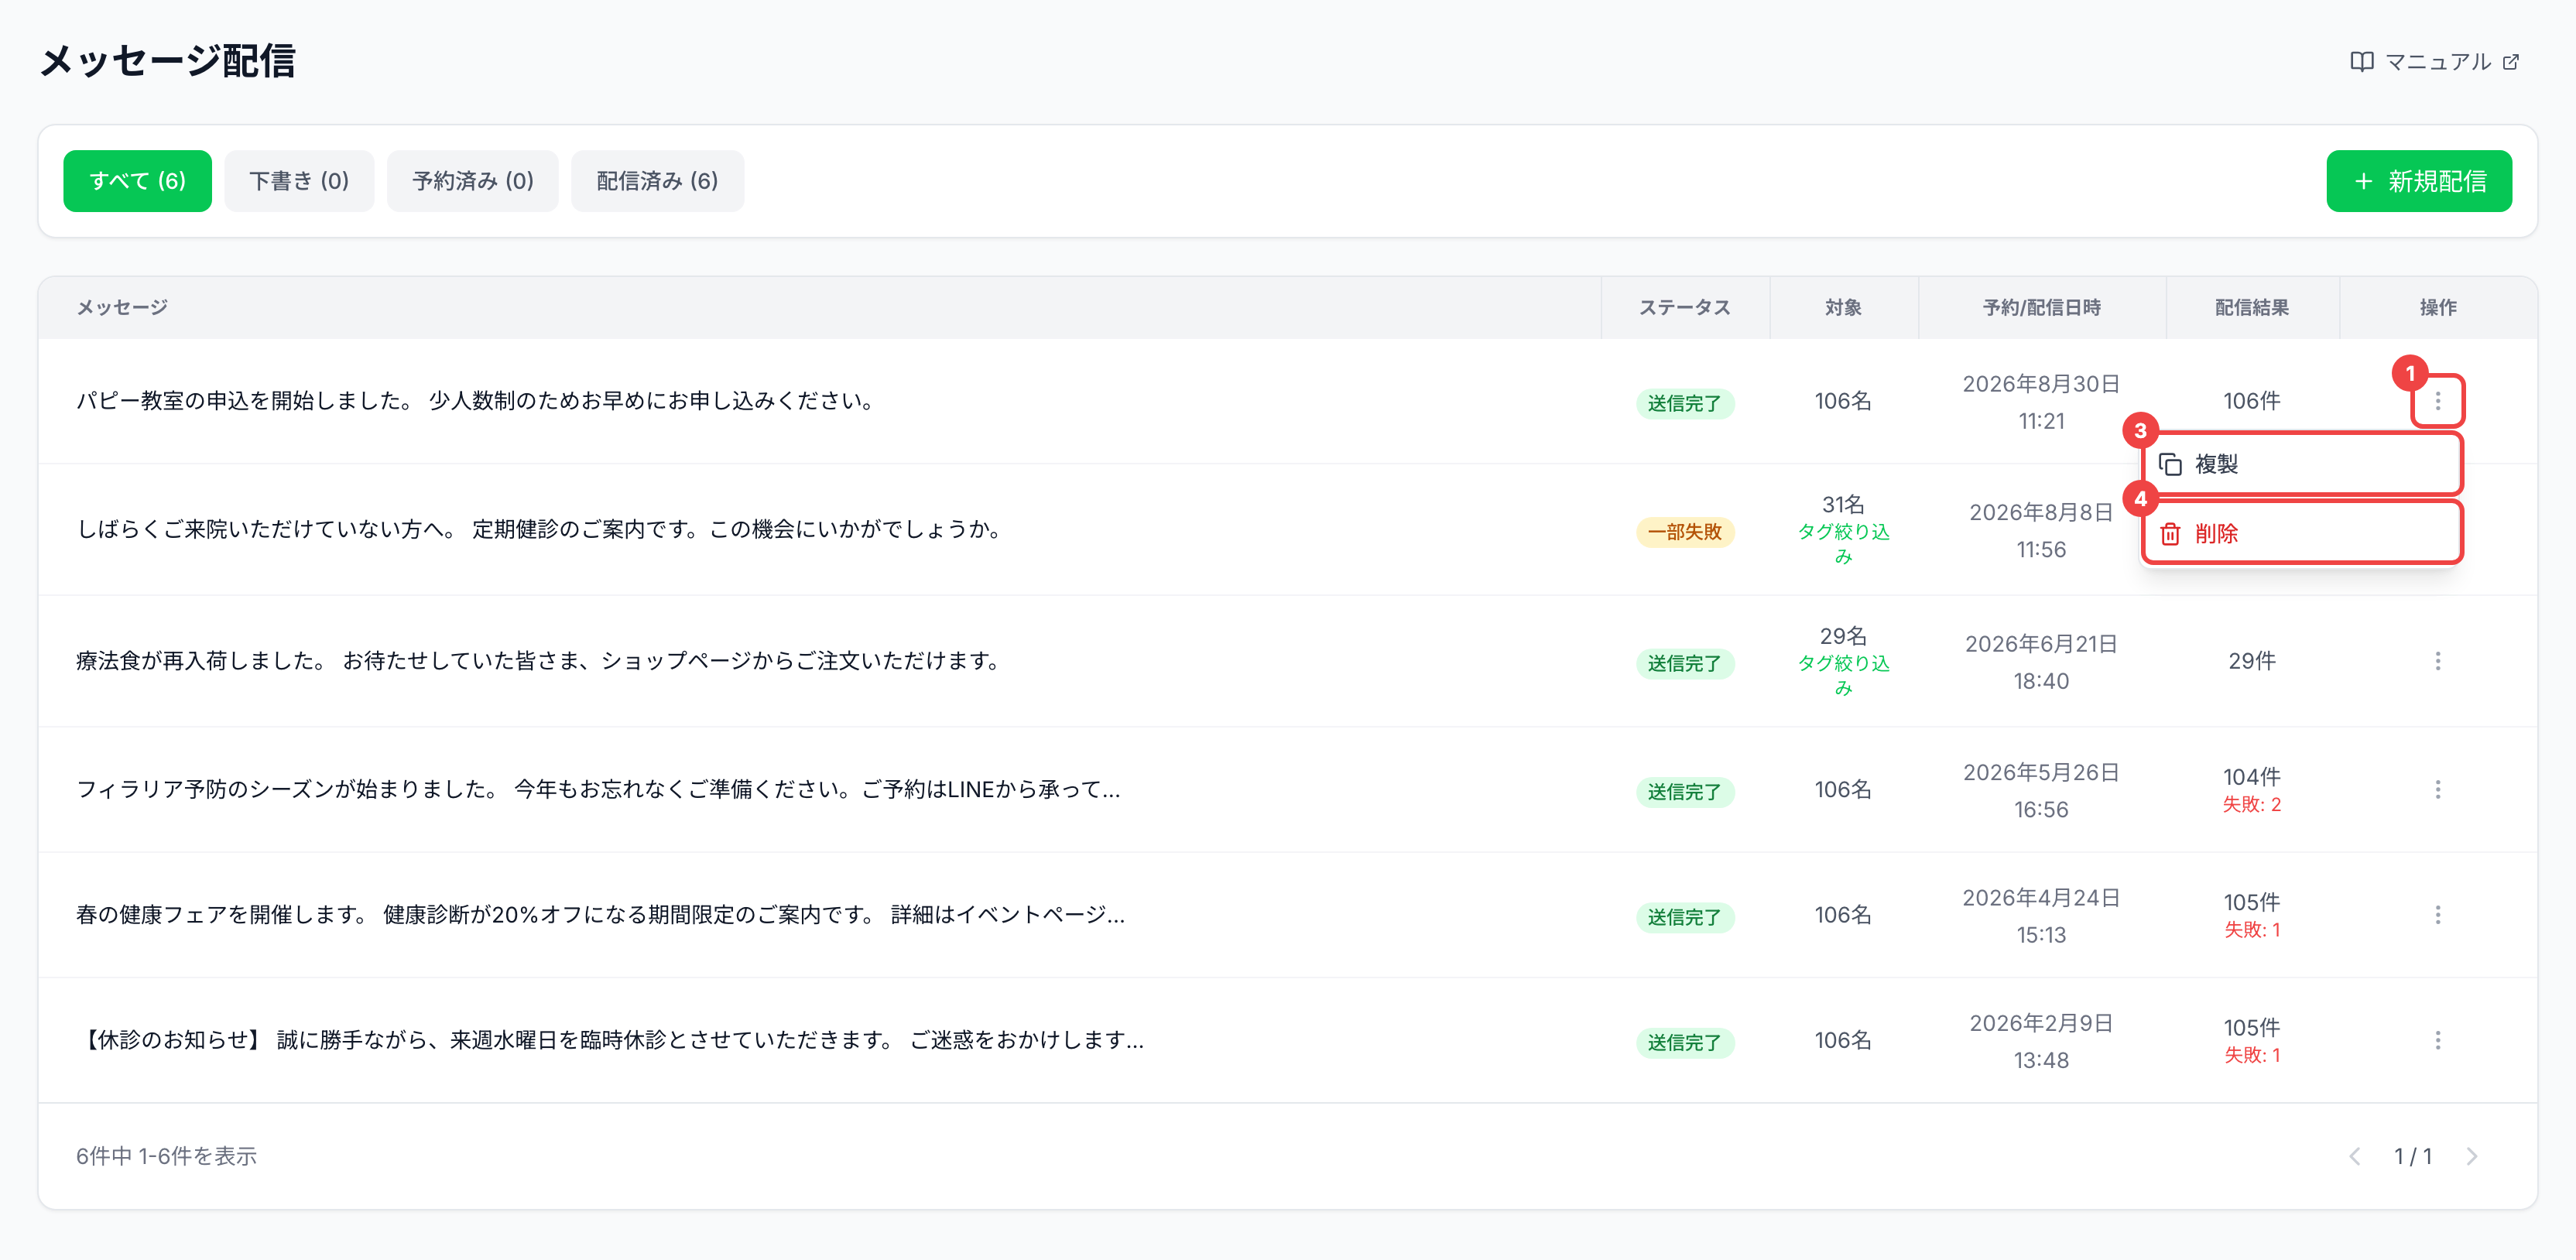
Task: Click the 2026年5月26日 16:56 date cell
Action: coord(2041,791)
